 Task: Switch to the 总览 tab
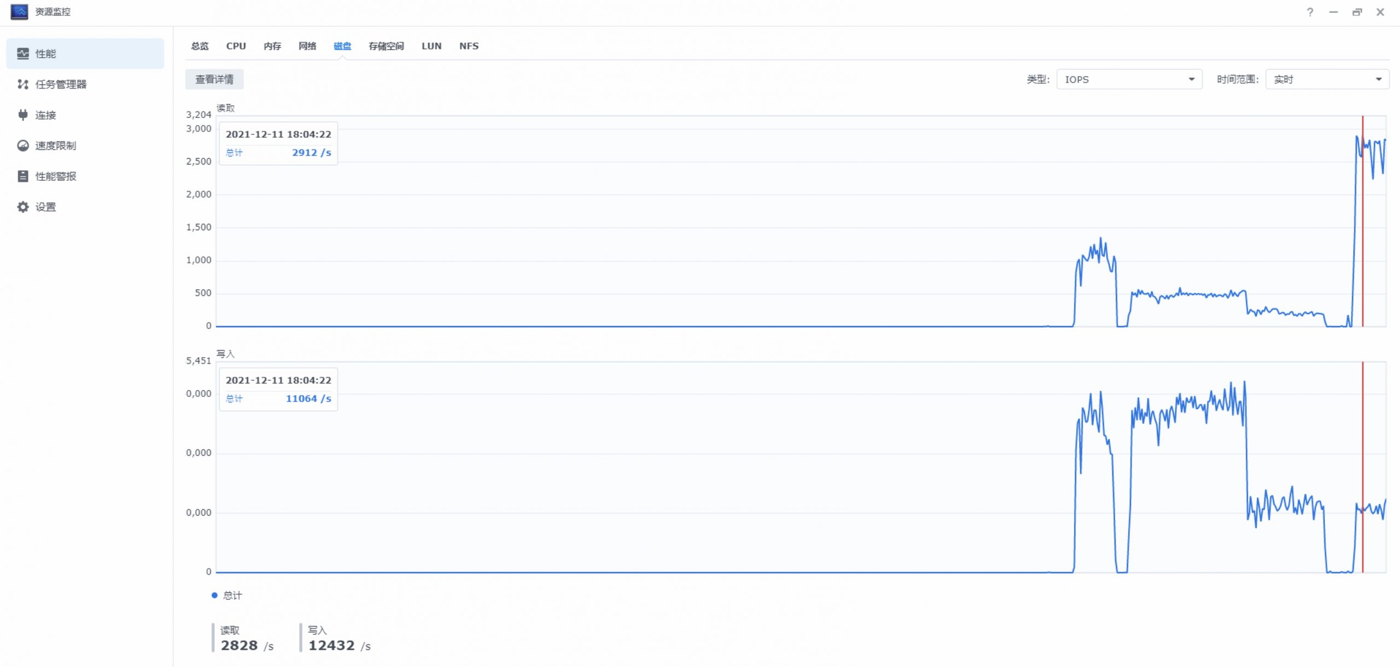[x=200, y=46]
